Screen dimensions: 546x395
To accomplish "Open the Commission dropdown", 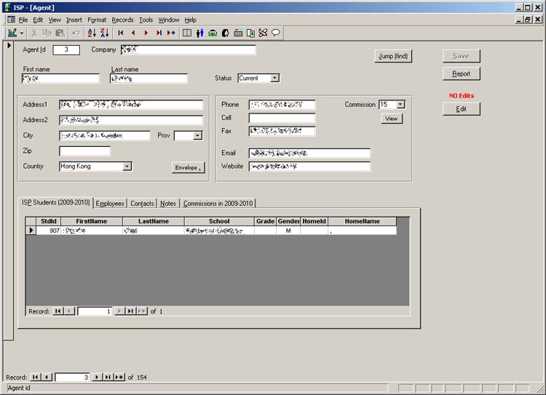I will coord(400,105).
